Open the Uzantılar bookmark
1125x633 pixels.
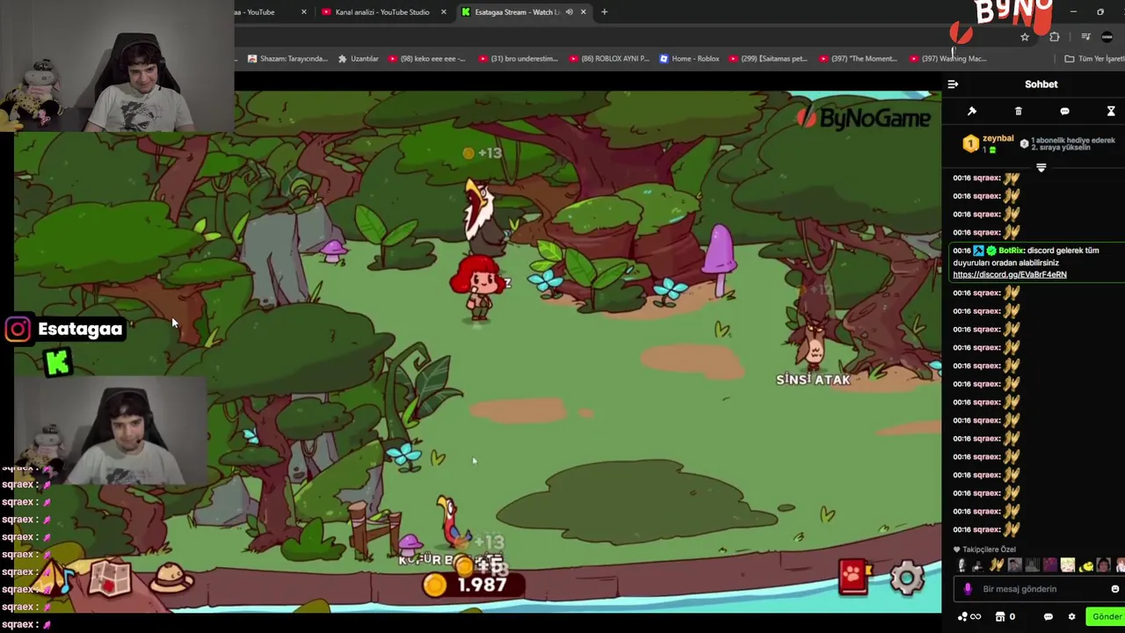[358, 59]
